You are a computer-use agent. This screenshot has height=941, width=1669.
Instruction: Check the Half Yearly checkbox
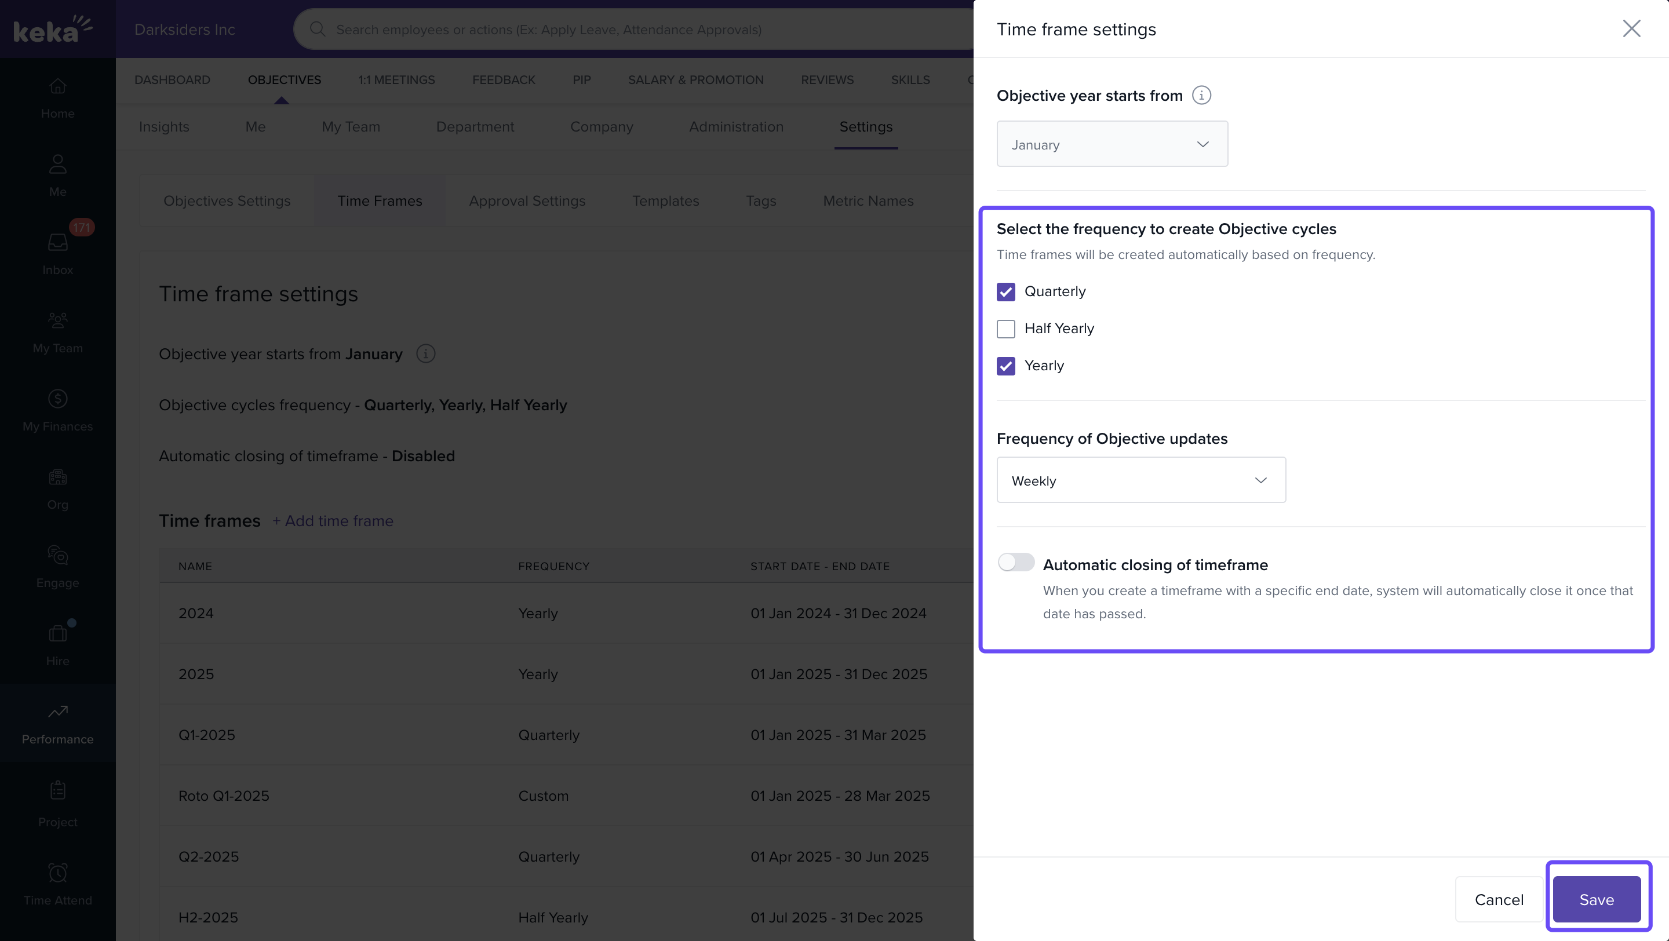1005,329
